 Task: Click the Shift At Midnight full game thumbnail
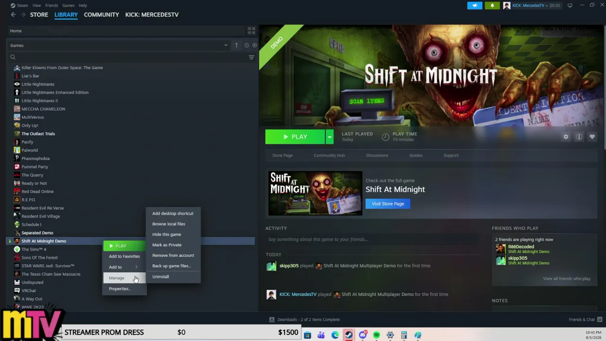[315, 193]
